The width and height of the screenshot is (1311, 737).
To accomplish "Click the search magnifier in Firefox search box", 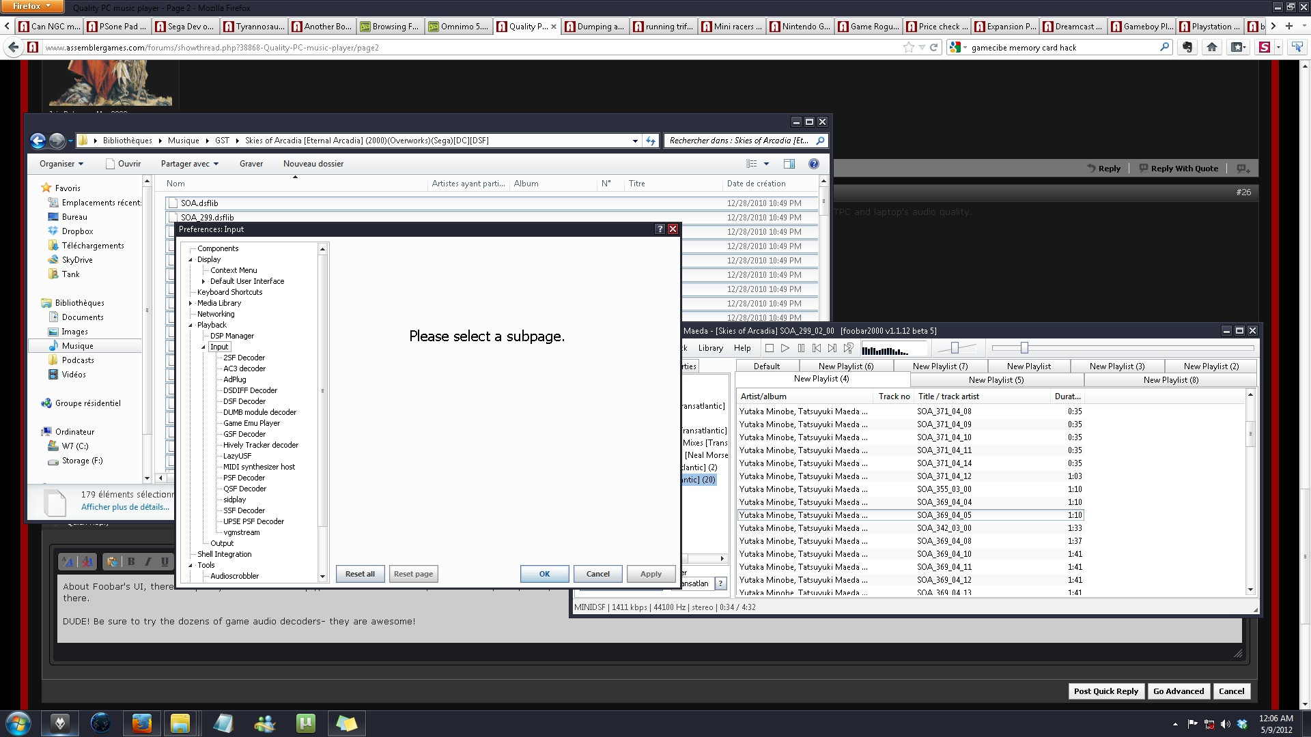I will (x=1164, y=47).
